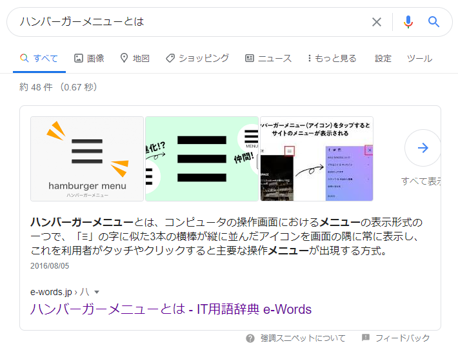Click the result count 約 48 件
The image size is (458, 350).
tap(36, 87)
